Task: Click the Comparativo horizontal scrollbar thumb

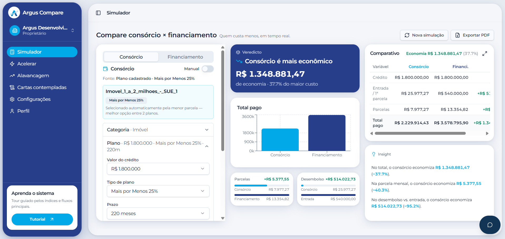Action: pos(420,133)
